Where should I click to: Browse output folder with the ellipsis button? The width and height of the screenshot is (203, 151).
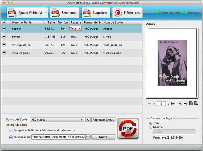point(88,137)
